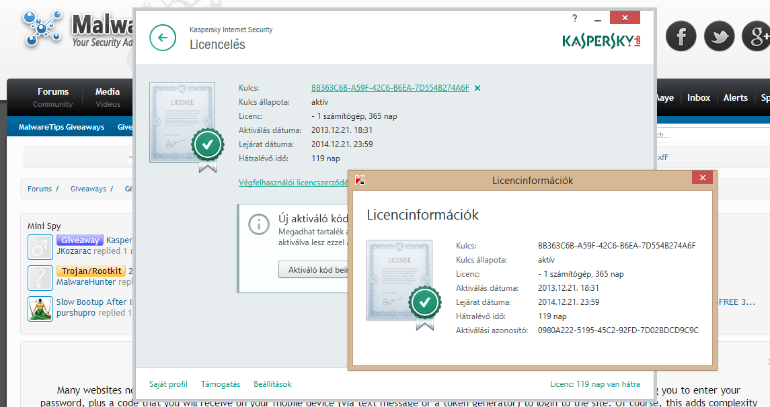Click the certificate image in Licencinformációk dialog
Viewport: 770px width, 407px height.
coord(403,284)
